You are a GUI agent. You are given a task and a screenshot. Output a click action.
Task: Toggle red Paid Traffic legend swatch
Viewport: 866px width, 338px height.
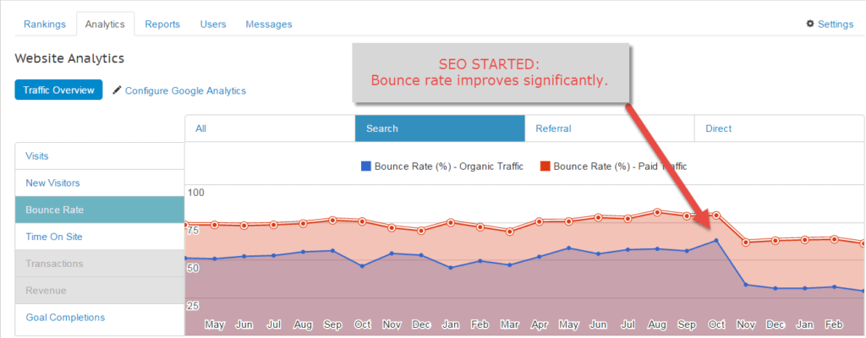pos(545,166)
